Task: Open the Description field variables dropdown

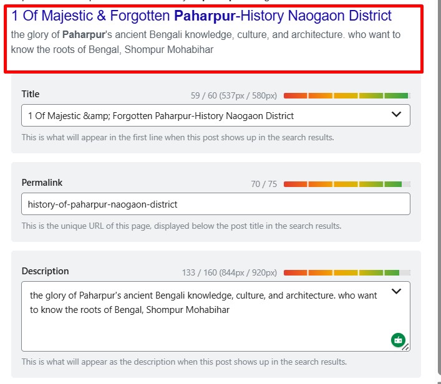Action: click(396, 291)
